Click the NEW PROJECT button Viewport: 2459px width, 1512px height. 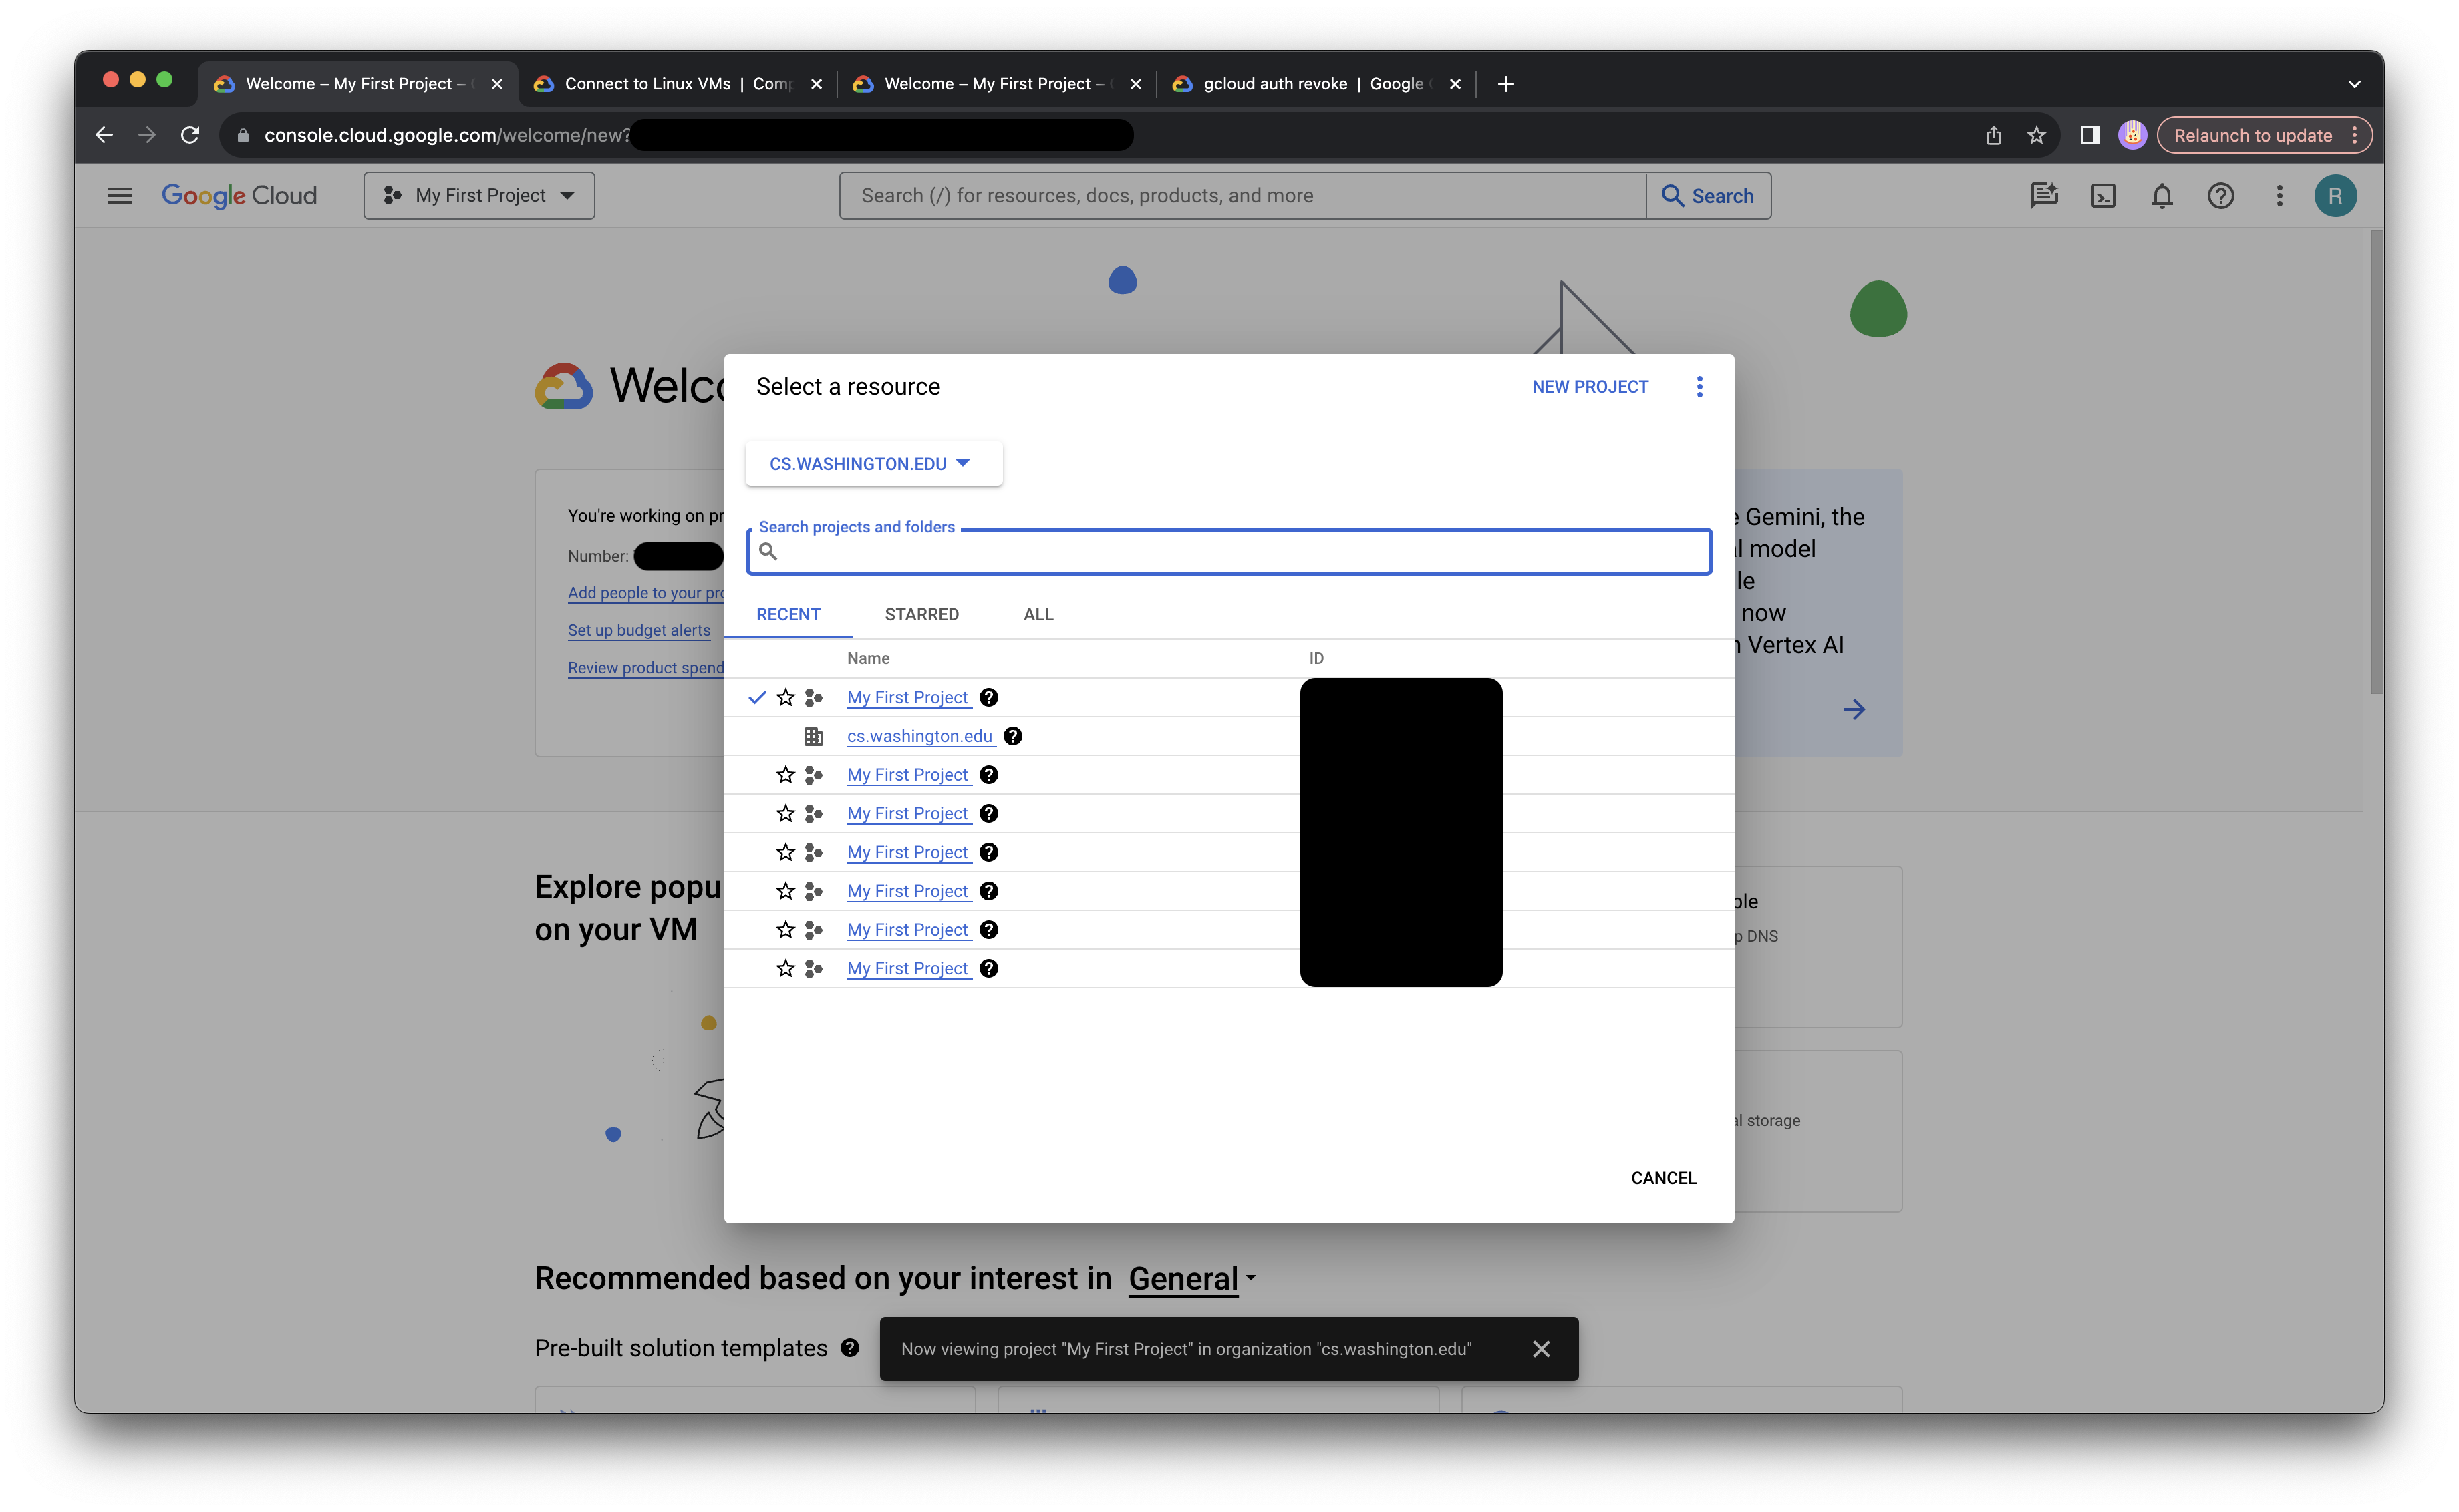coord(1590,387)
